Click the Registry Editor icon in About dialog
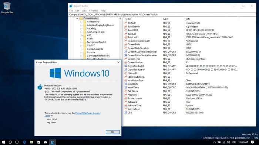Viewport: 259px width, 145px height. point(40,87)
